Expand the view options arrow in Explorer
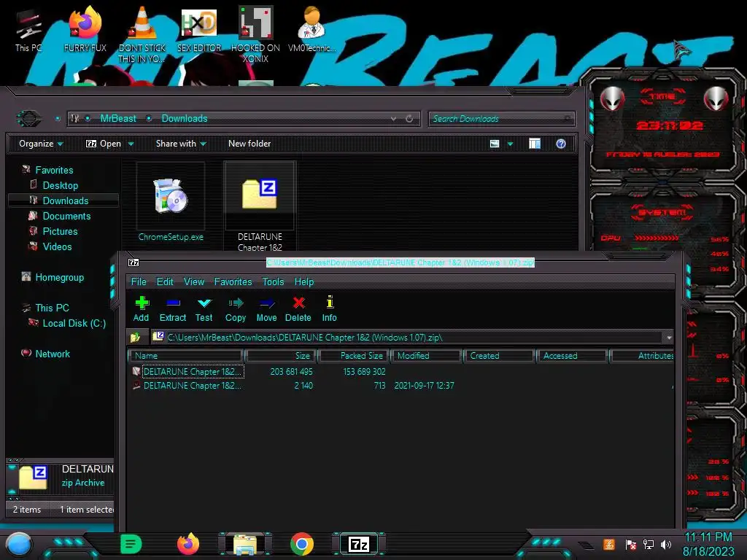Viewport: 747px width, 560px height. click(510, 144)
